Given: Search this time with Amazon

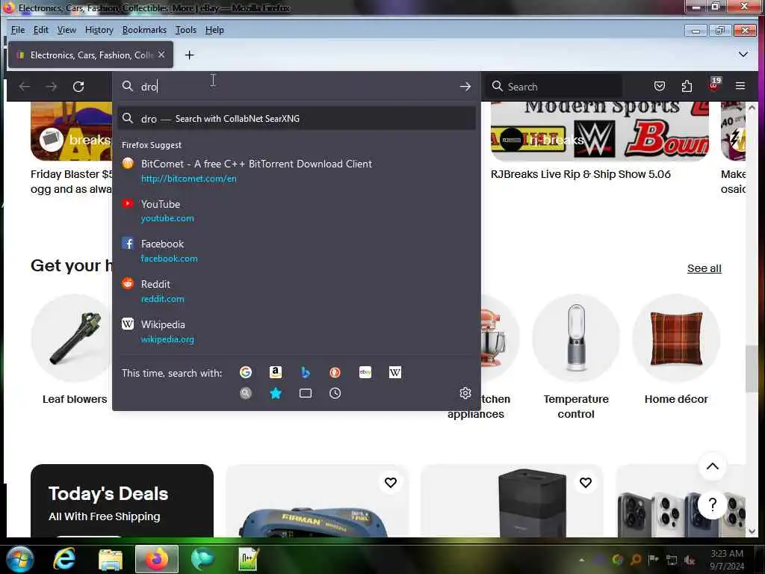Looking at the screenshot, I should [x=276, y=372].
